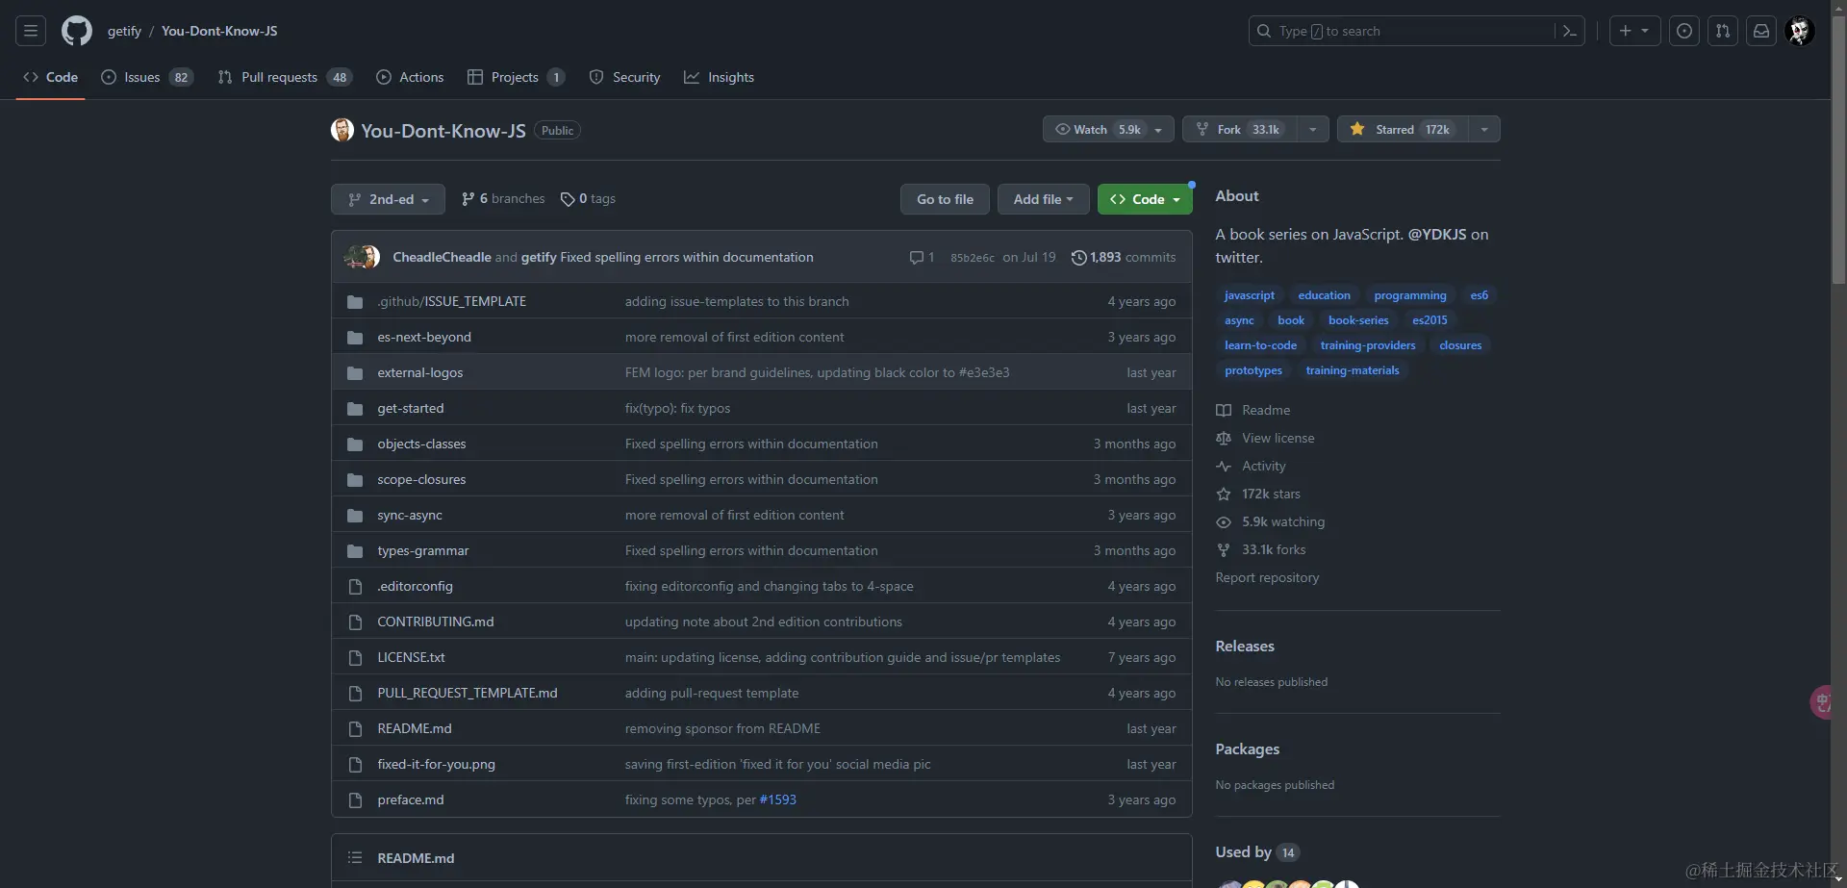
Task: Click the scales icon beside View license
Action: tap(1224, 438)
